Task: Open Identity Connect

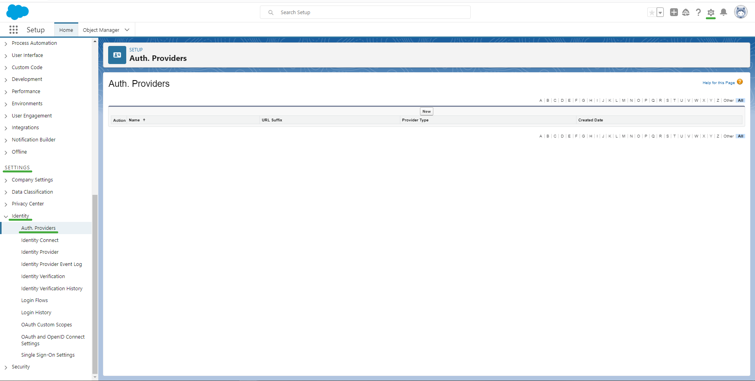Action: [40, 240]
